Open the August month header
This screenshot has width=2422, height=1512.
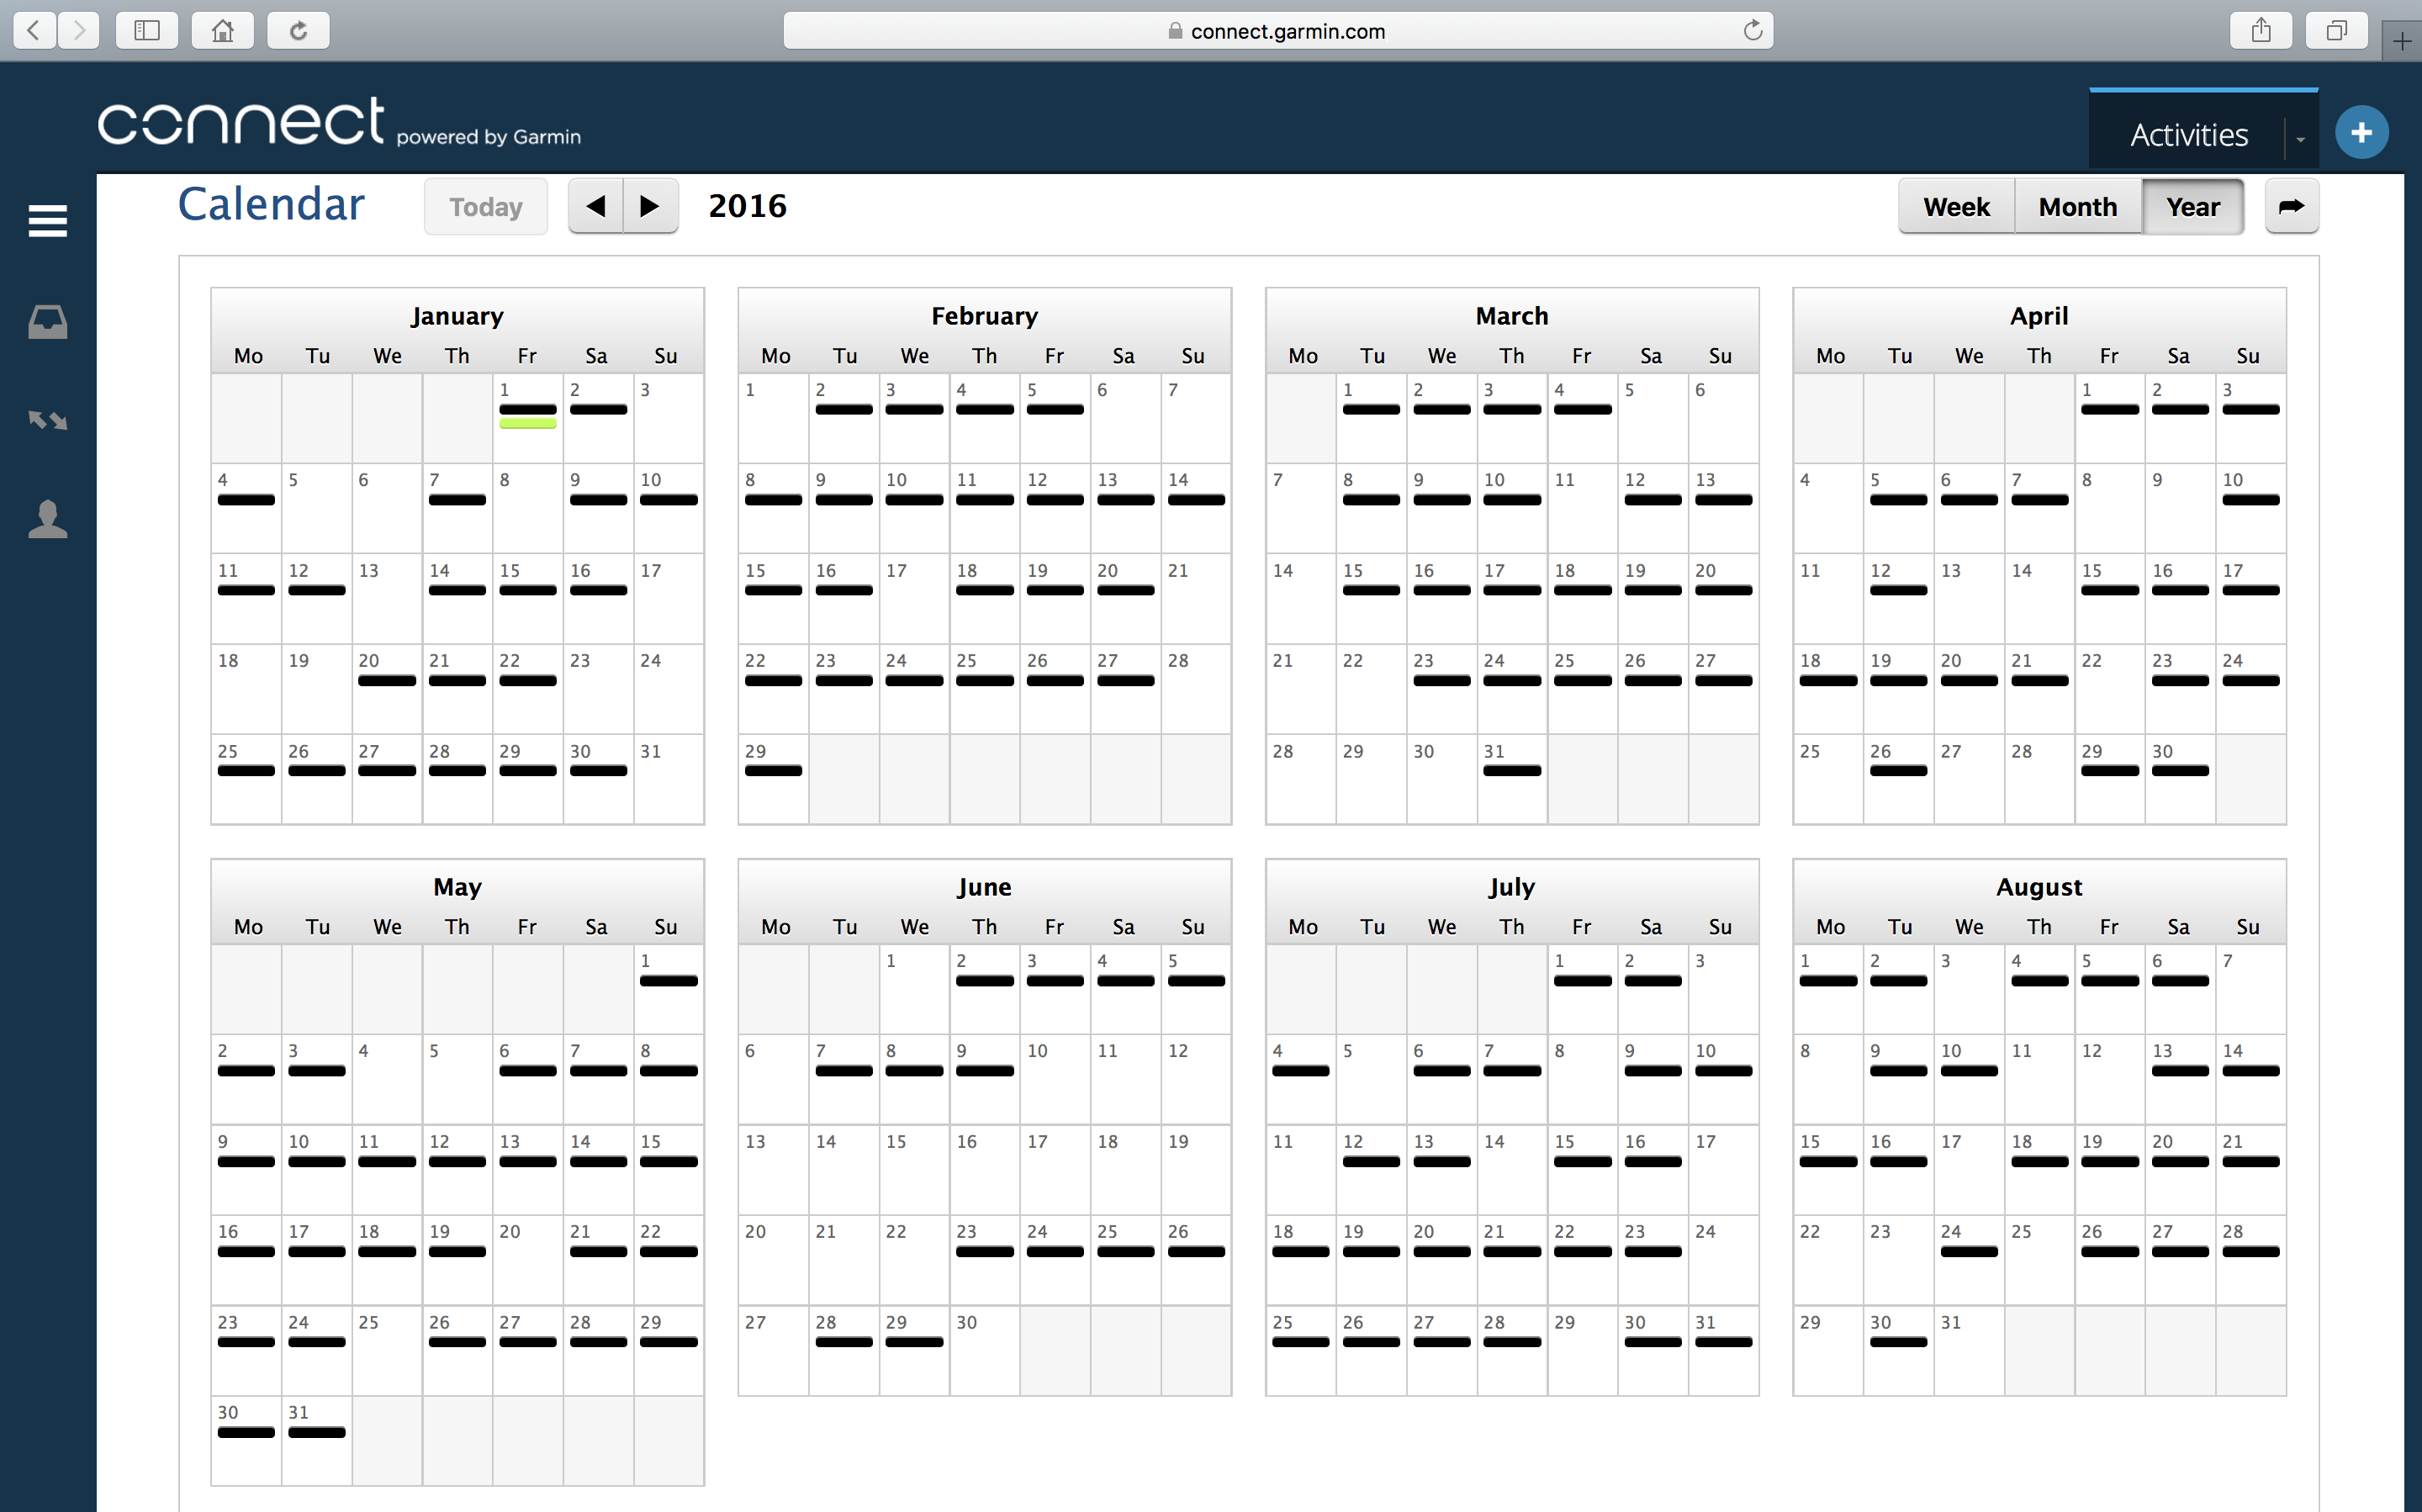point(2038,887)
